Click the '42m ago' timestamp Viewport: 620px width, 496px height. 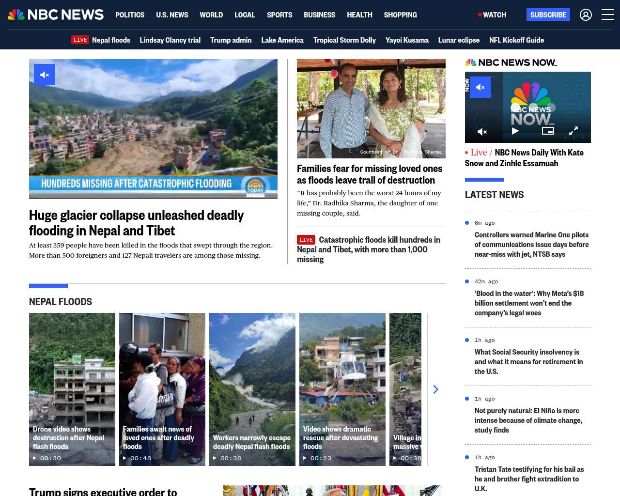click(x=486, y=281)
